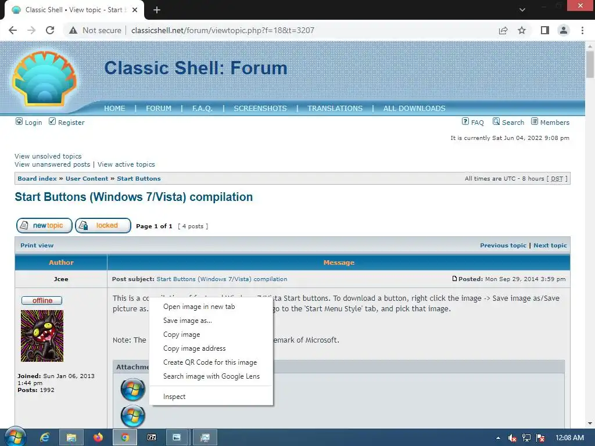Open F.A.Q. in the navigation bar
Image resolution: width=595 pixels, height=446 pixels.
(202, 109)
